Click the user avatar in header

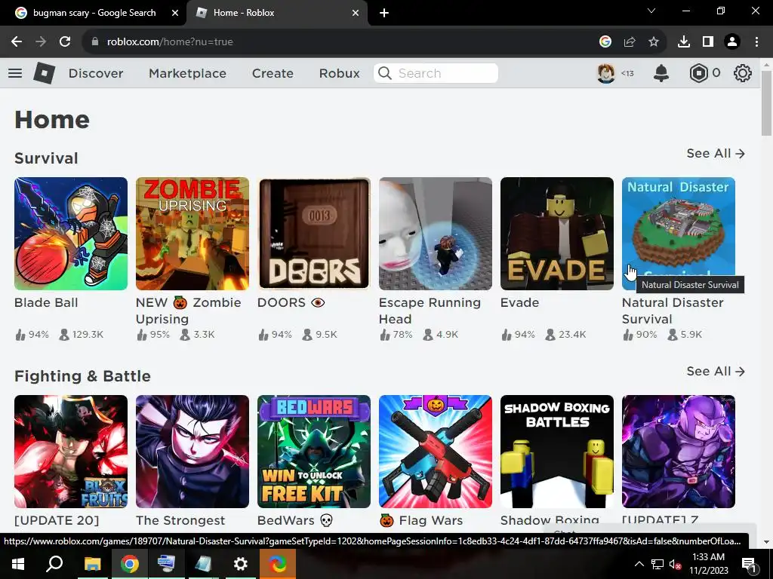[606, 73]
